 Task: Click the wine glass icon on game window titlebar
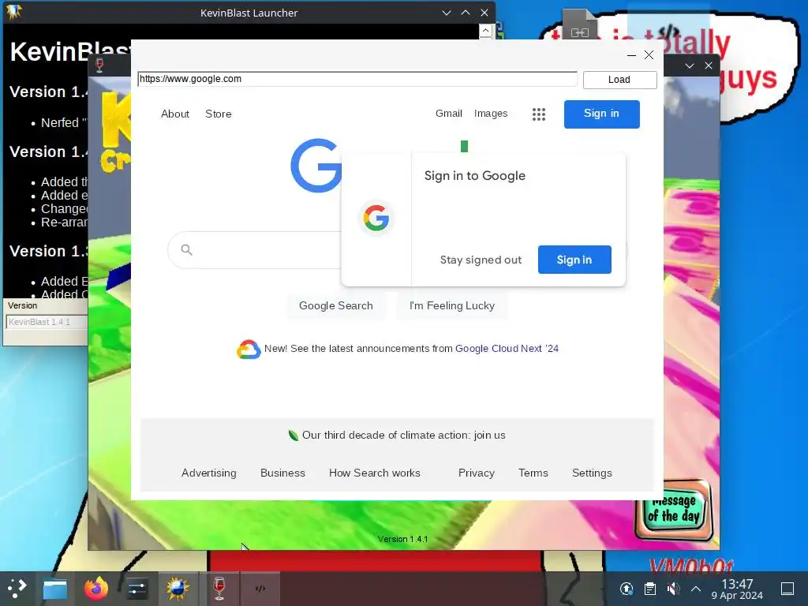[x=99, y=65]
